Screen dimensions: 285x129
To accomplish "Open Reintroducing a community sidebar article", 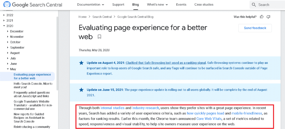I will [x=32, y=127].
